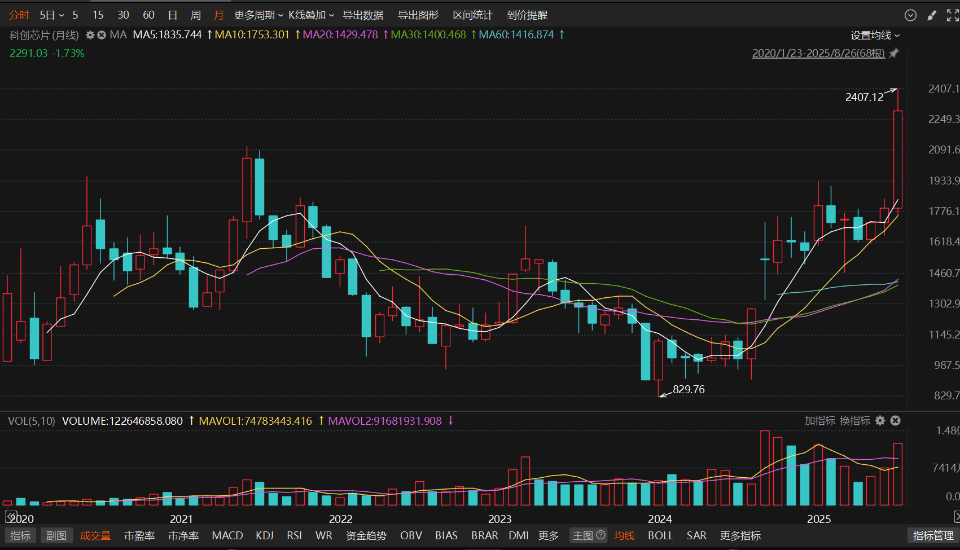Expand K线叠加 overlay dropdown
The height and width of the screenshot is (550, 960).
pos(312,15)
